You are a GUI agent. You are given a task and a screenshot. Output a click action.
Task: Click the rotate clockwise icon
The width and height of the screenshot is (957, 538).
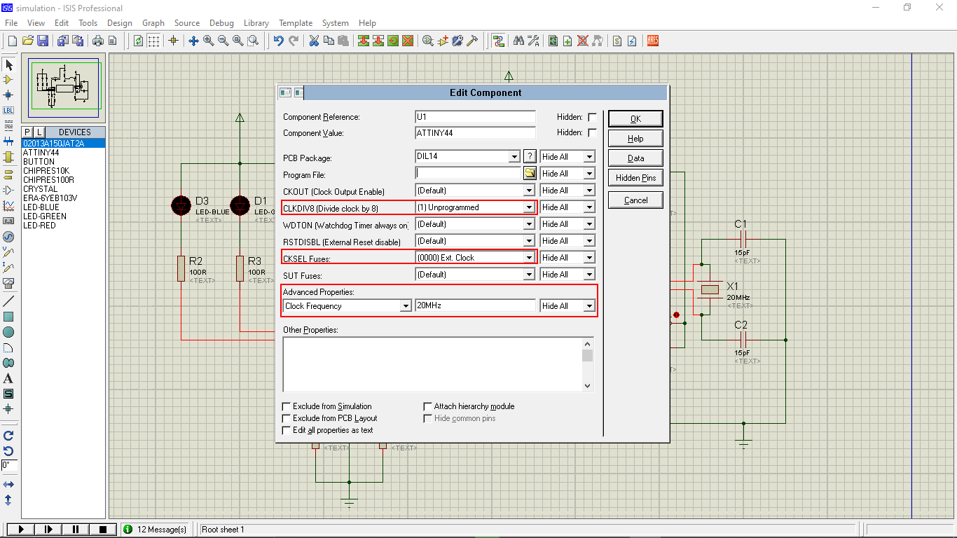point(8,436)
